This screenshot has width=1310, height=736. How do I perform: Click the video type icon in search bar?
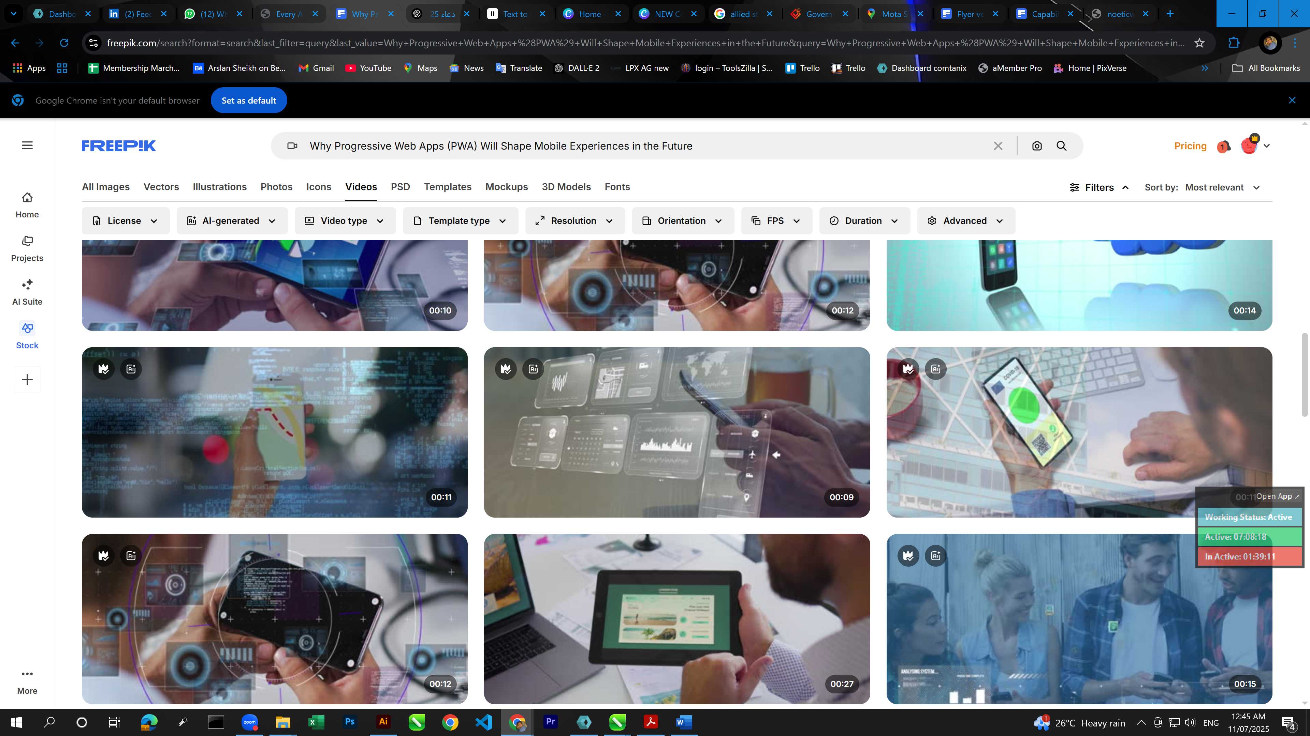pos(292,146)
